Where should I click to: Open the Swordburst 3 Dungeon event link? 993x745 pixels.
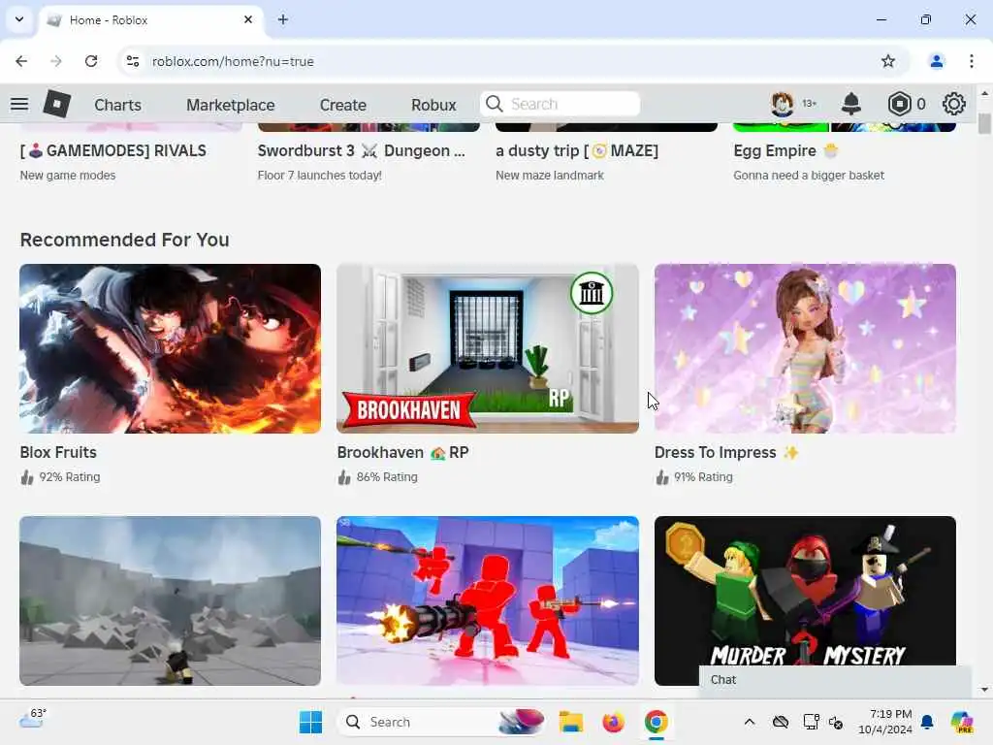point(362,150)
